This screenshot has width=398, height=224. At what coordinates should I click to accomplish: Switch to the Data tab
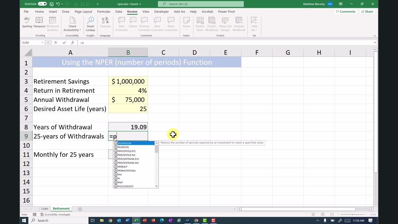[119, 12]
